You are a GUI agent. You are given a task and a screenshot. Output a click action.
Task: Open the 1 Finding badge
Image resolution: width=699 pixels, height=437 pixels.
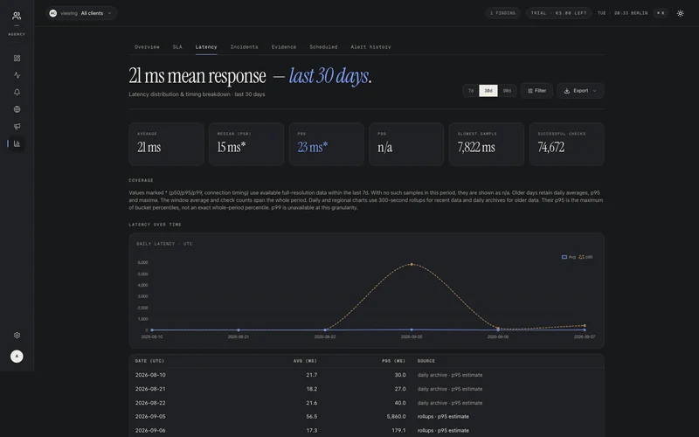click(502, 13)
